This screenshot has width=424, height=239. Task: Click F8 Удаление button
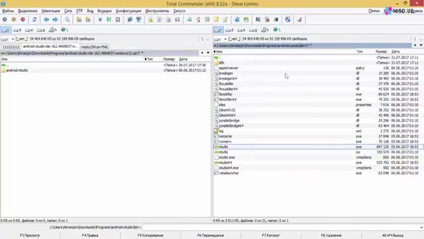coord(331,236)
